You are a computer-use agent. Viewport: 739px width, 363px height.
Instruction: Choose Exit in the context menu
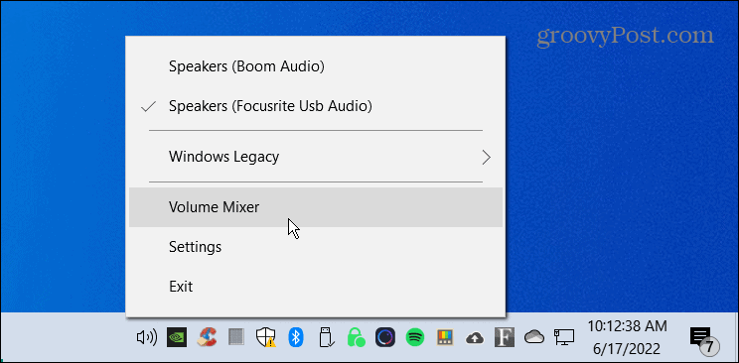pyautogui.click(x=316, y=287)
